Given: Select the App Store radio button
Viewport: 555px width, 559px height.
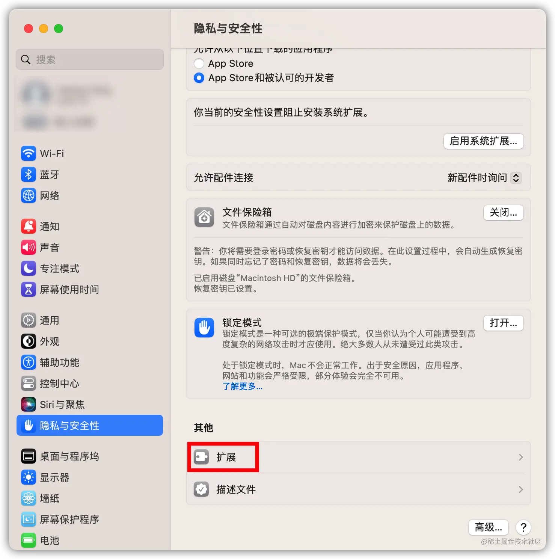Looking at the screenshot, I should coord(199,63).
